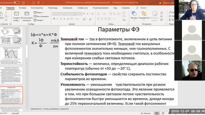The height and width of the screenshot is (115, 205).
Task: Open the Change Case Aa dropdown
Action: pyautogui.click(x=78, y=19)
